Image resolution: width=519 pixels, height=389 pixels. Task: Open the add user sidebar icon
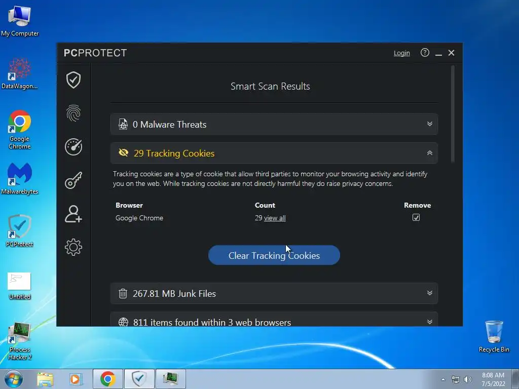click(x=73, y=214)
